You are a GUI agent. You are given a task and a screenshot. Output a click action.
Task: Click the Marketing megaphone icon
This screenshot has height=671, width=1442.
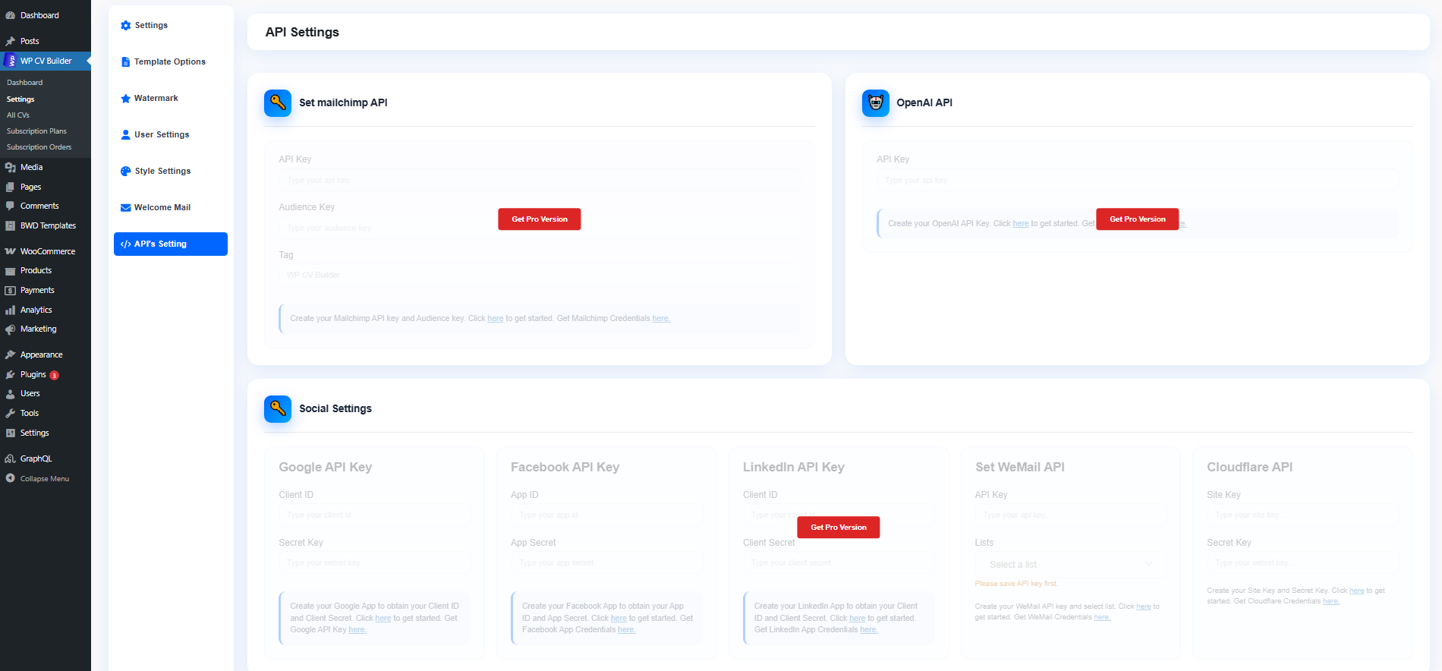tap(10, 329)
